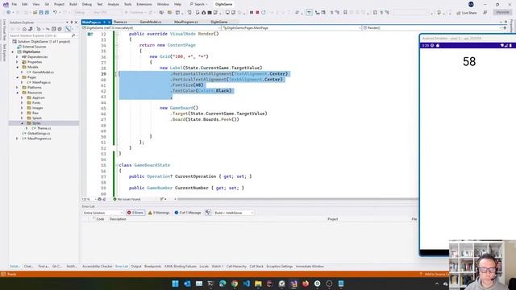Switch to the Theme.cs editor tab
Viewport: 516px width, 290px height.
[120, 22]
